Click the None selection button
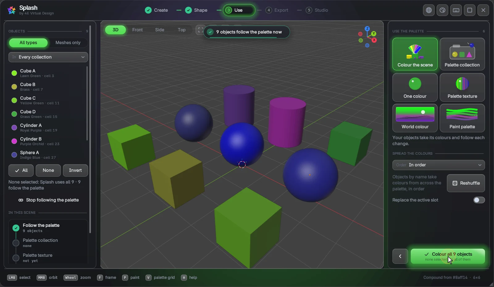Screen dimensions: 494x287 (48, 170)
